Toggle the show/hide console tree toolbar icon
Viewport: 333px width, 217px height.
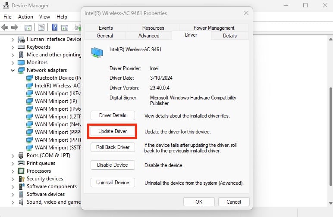(x=28, y=27)
